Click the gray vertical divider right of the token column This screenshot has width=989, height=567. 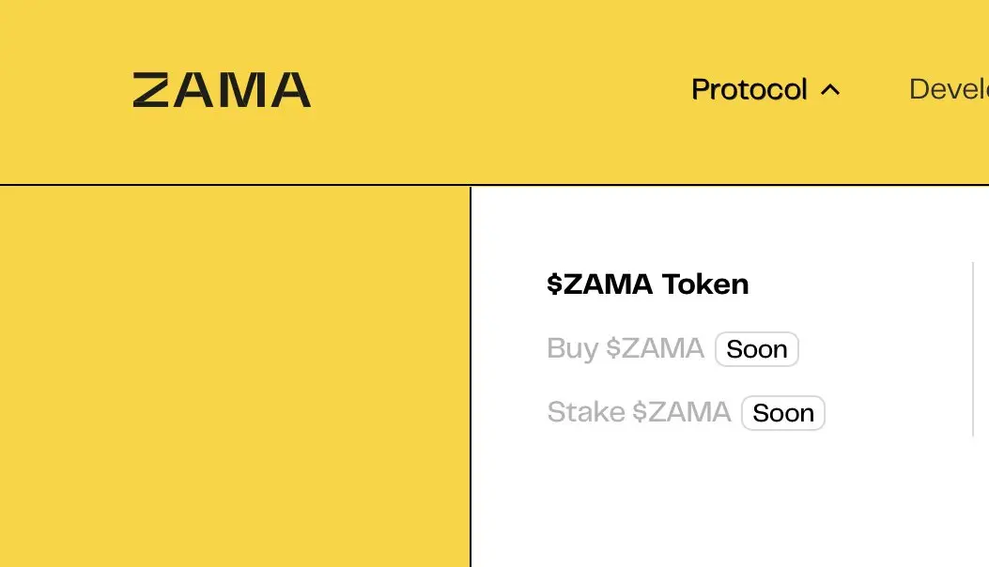(973, 349)
